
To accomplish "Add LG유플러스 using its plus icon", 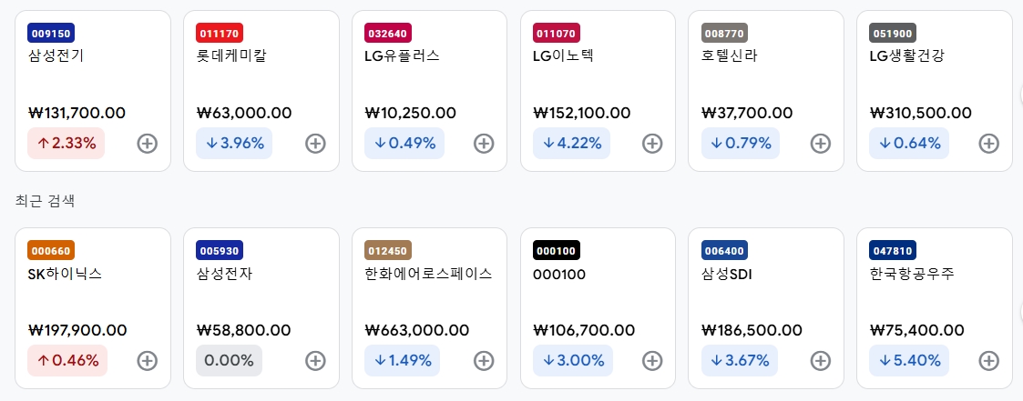I will [484, 144].
